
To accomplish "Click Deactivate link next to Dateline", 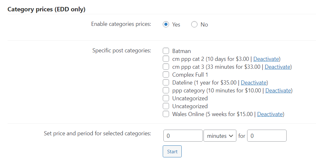I will (253, 83).
